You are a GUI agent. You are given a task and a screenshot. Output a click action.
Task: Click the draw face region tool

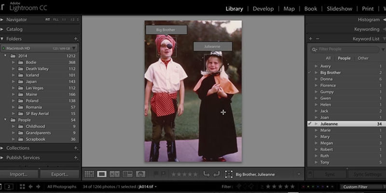[228, 174]
